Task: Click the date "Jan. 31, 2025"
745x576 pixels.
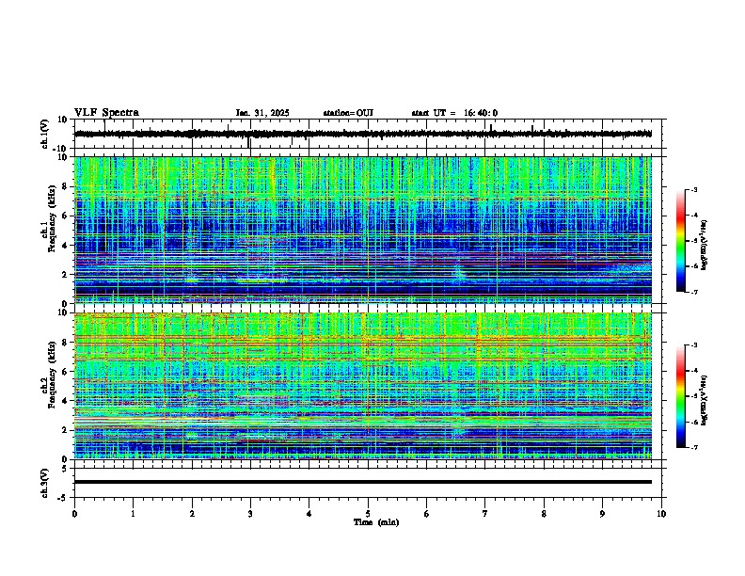Action: click(x=262, y=113)
